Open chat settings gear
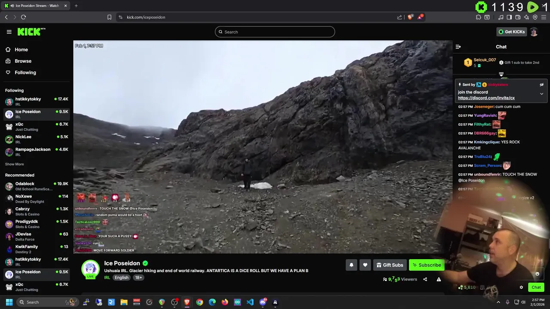This screenshot has height=309, width=550. click(x=521, y=288)
